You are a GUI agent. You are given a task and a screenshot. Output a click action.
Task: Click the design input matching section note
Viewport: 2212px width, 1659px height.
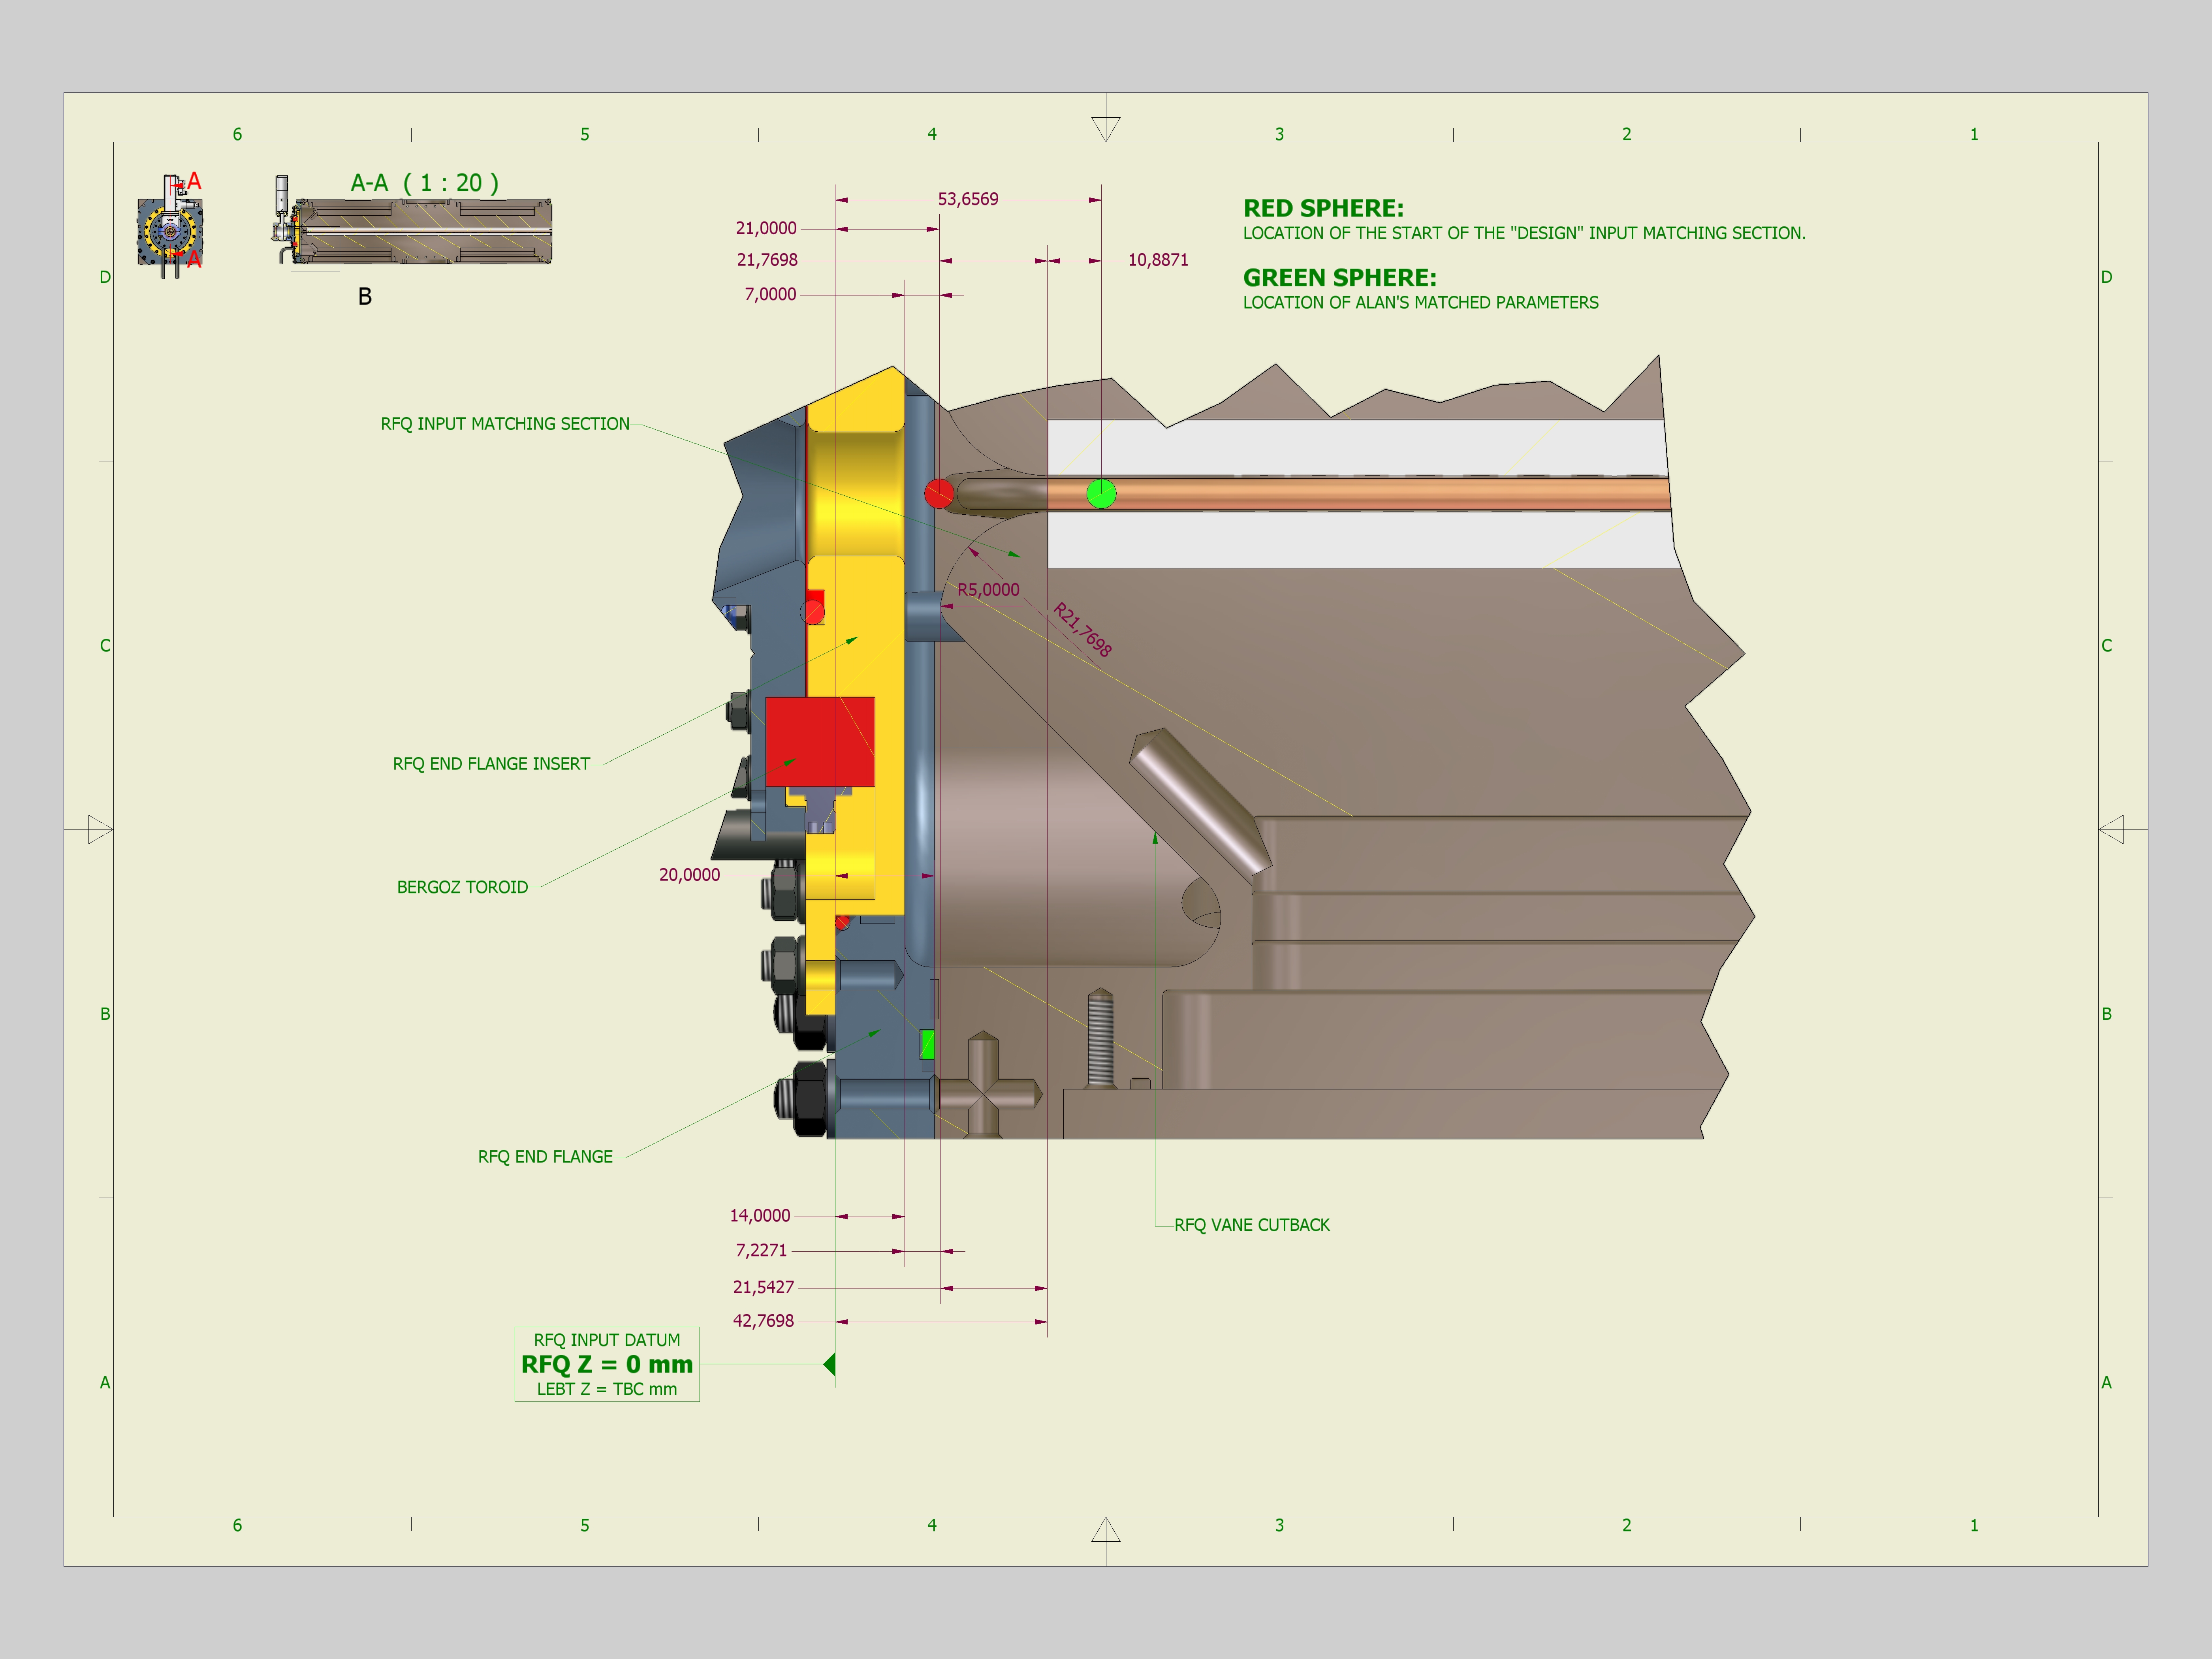pos(1524,233)
